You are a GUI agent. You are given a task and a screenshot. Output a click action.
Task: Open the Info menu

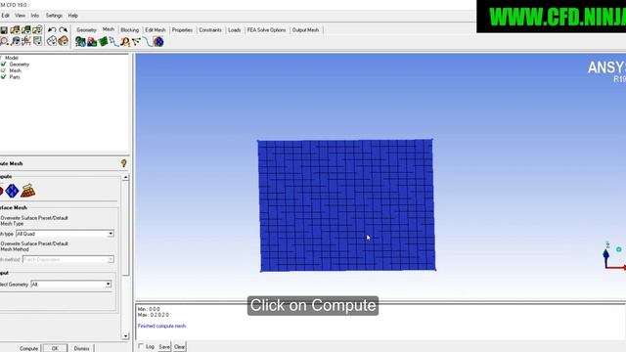click(x=35, y=16)
